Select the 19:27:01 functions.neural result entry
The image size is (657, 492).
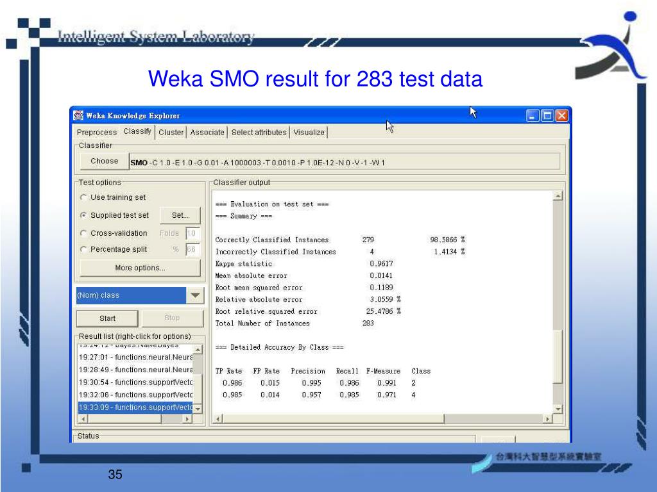tap(135, 357)
